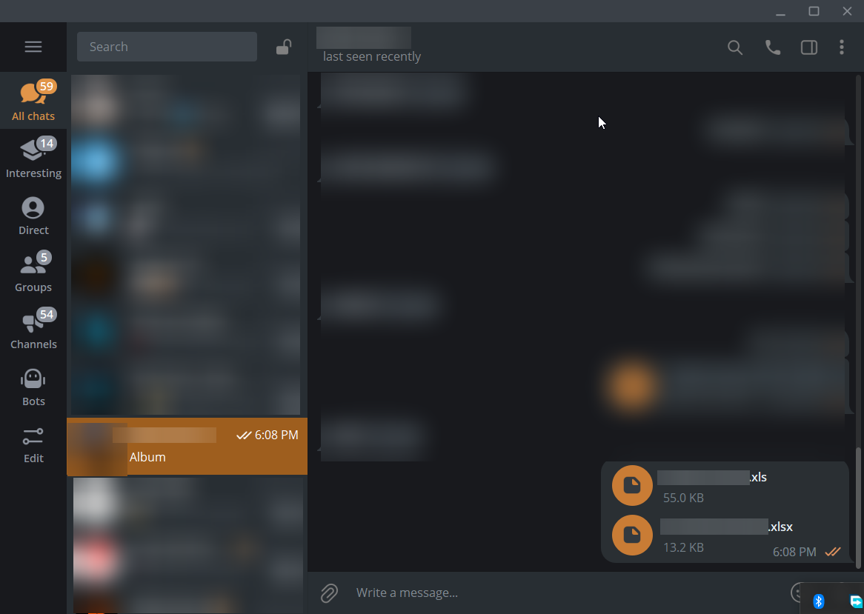Image resolution: width=864 pixels, height=614 pixels.
Task: Open the three-dot chat options menu
Action: click(842, 47)
